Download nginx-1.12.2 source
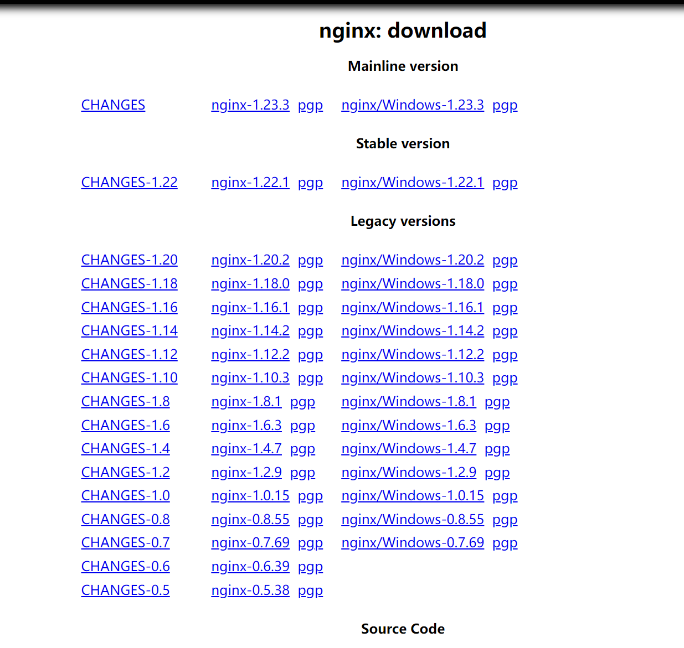This screenshot has width=684, height=648. [250, 355]
